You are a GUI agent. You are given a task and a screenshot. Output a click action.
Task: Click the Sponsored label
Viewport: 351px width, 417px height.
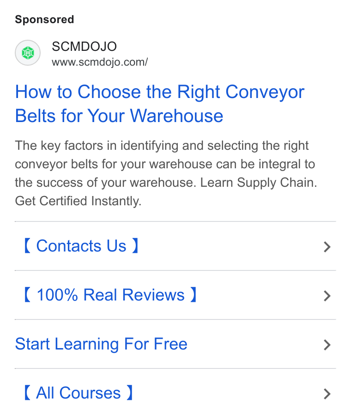(x=44, y=19)
